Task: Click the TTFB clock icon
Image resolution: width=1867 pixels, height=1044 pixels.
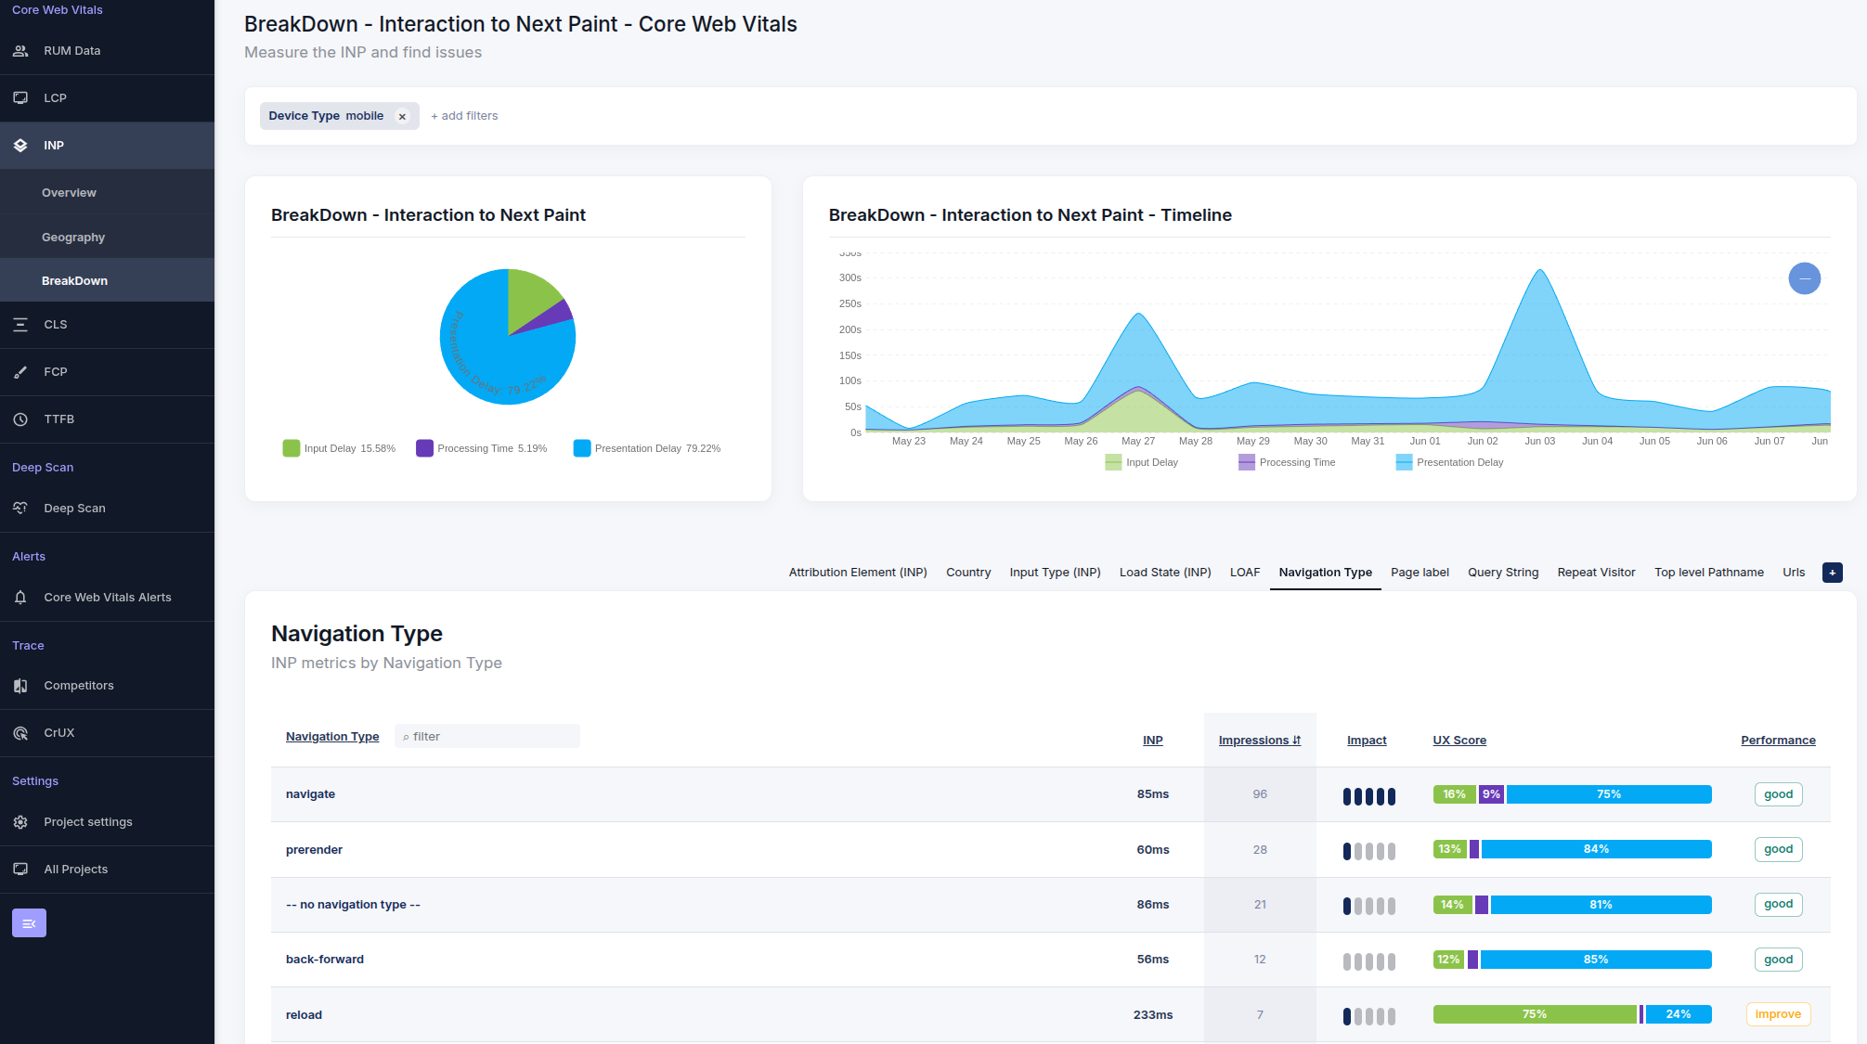Action: (20, 419)
